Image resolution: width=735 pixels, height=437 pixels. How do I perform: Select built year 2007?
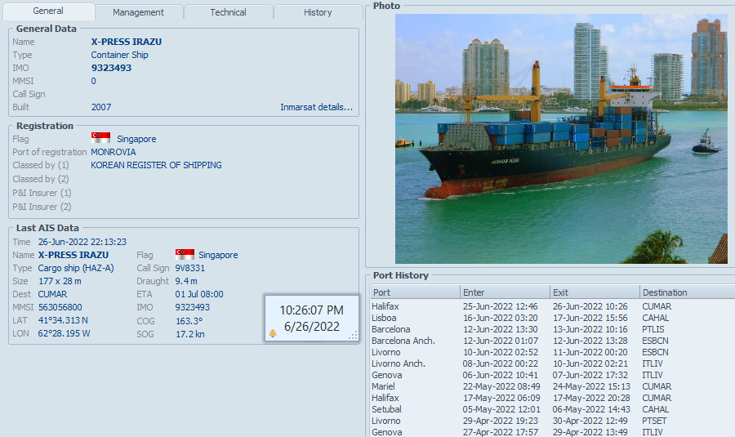click(101, 107)
